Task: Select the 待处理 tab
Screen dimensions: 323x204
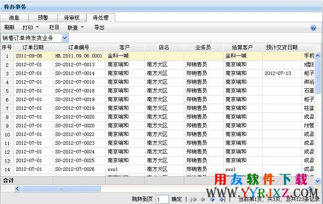Action: (101, 18)
